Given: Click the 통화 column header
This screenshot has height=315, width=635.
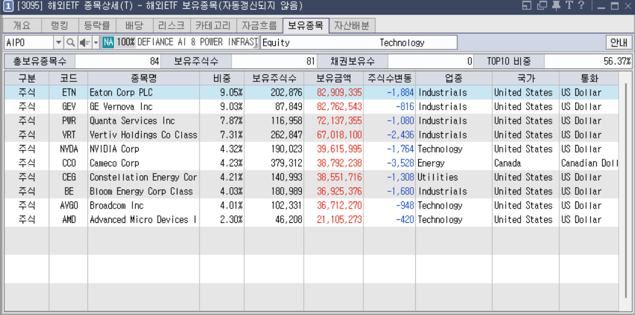Looking at the screenshot, I should [x=589, y=78].
